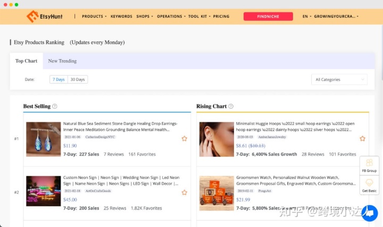Open the PRODUCTS dropdown menu
Image resolution: width=383 pixels, height=227 pixels.
click(x=94, y=17)
